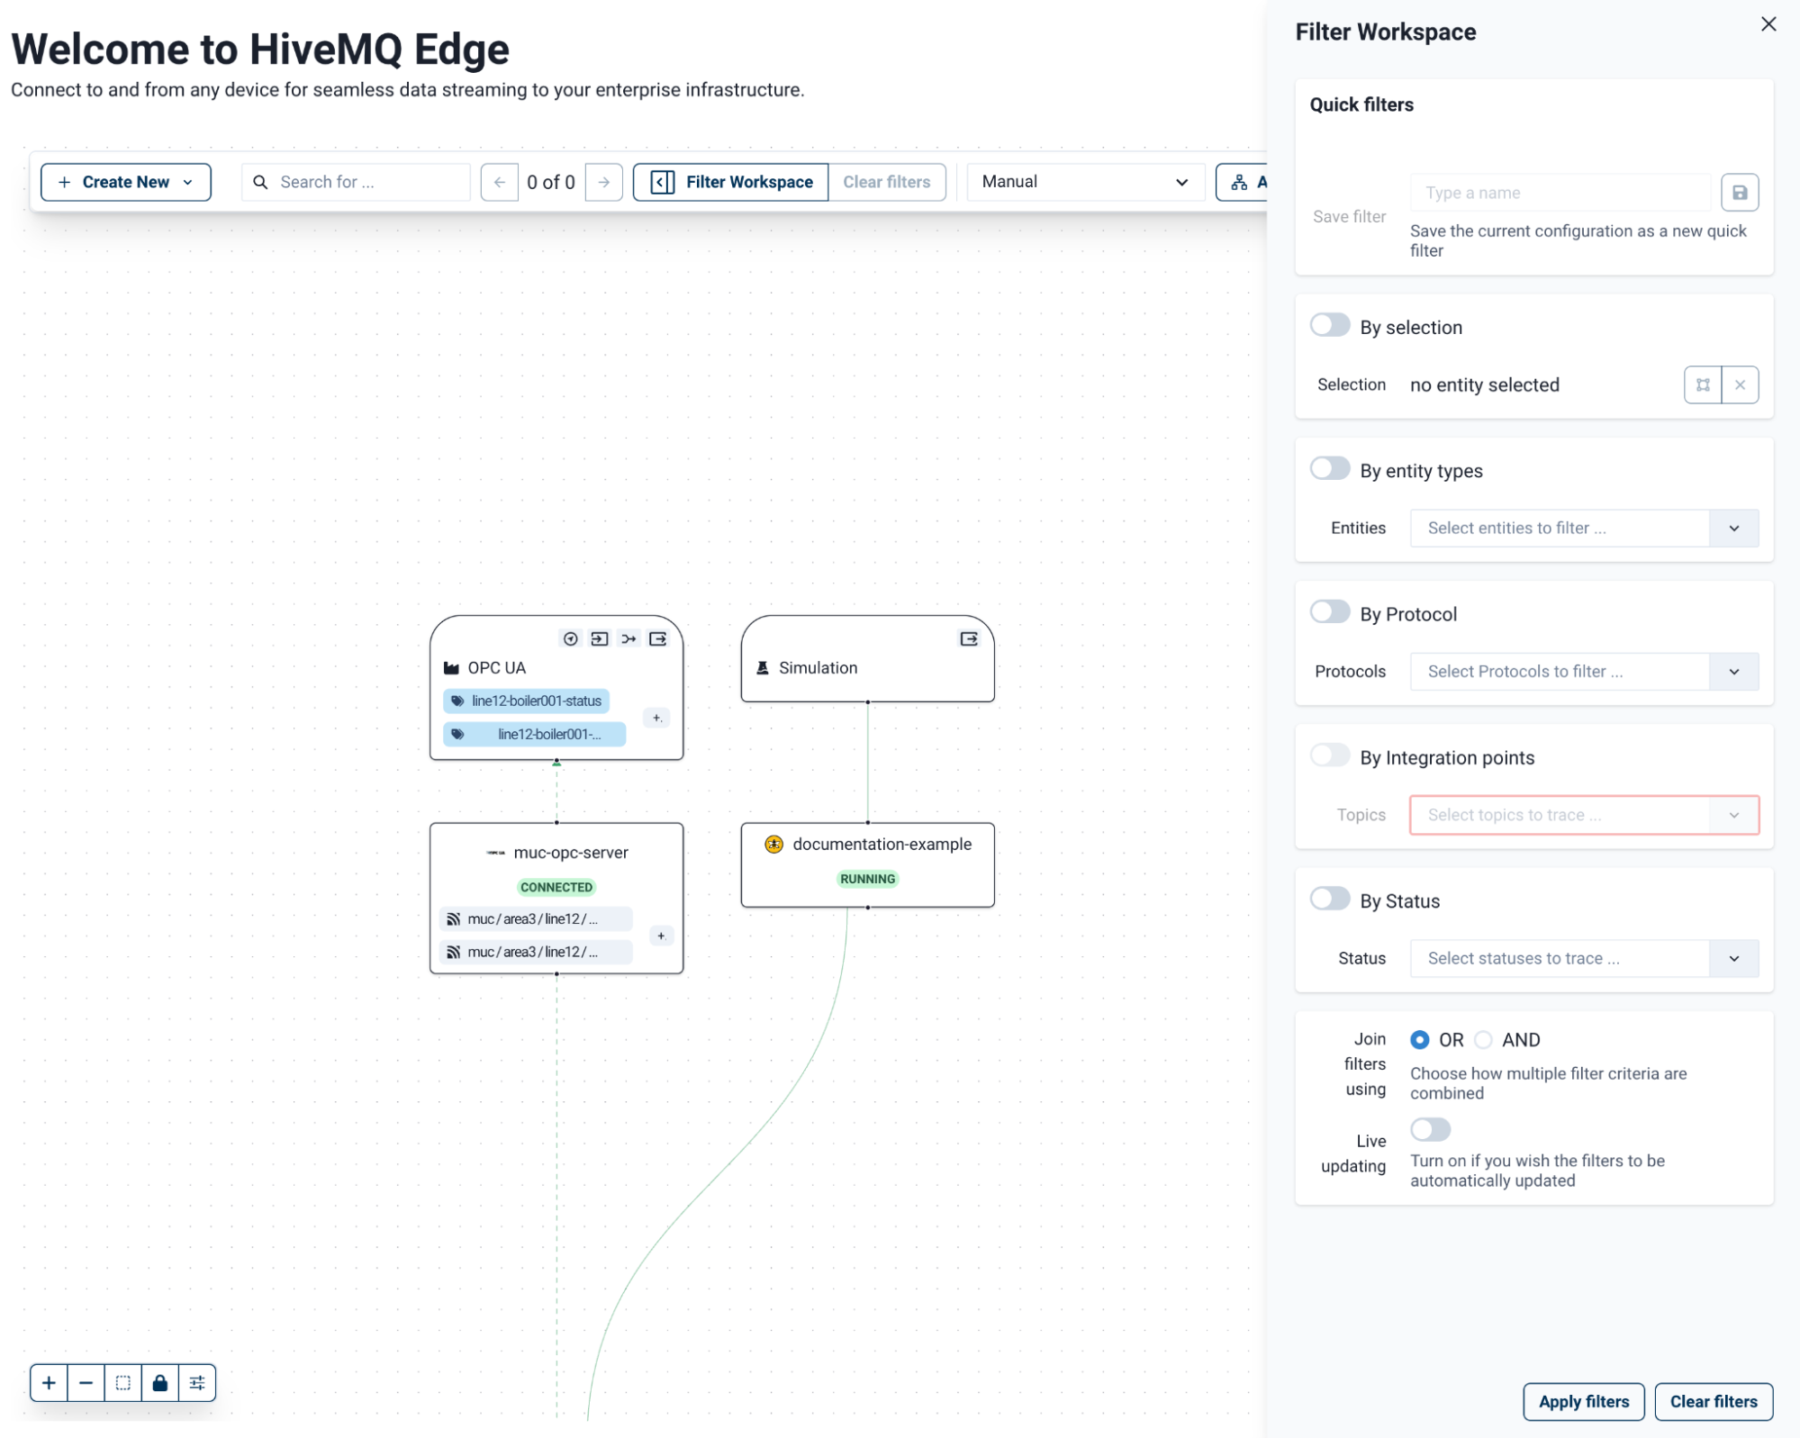
Task: Click the use current selection icon
Action: point(1702,384)
